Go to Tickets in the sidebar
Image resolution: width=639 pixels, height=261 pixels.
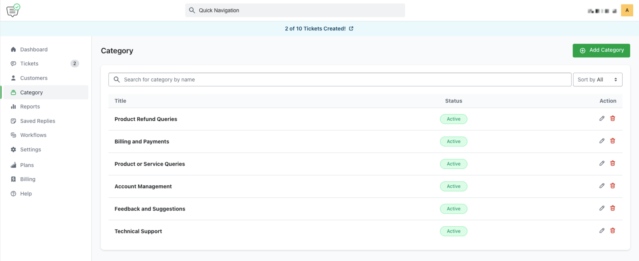(x=29, y=64)
